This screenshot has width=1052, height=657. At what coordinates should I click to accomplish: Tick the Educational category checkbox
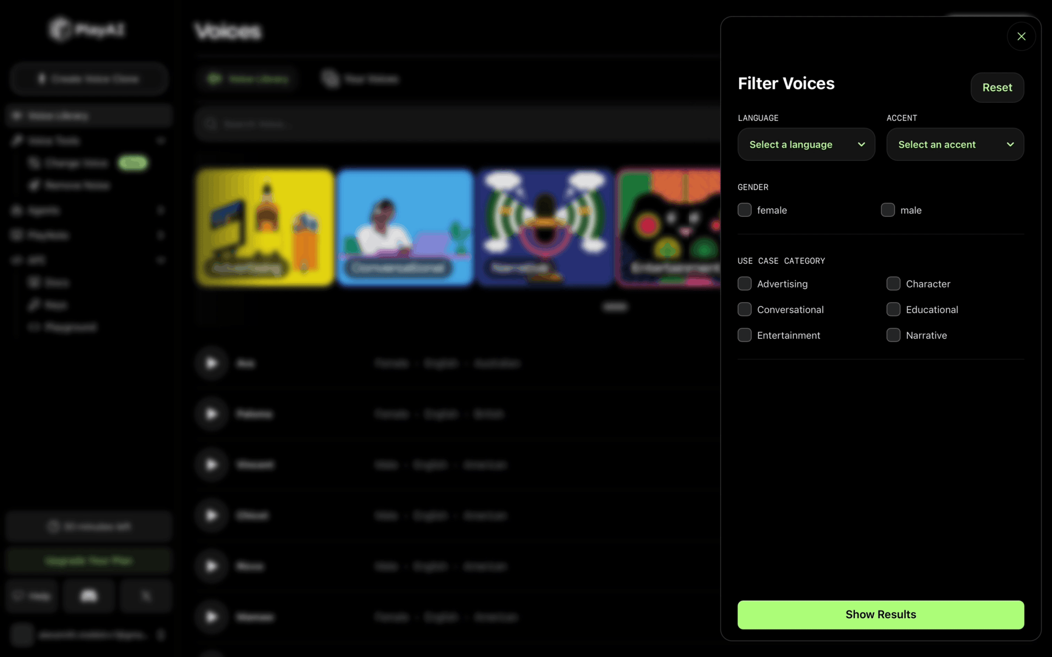point(893,309)
